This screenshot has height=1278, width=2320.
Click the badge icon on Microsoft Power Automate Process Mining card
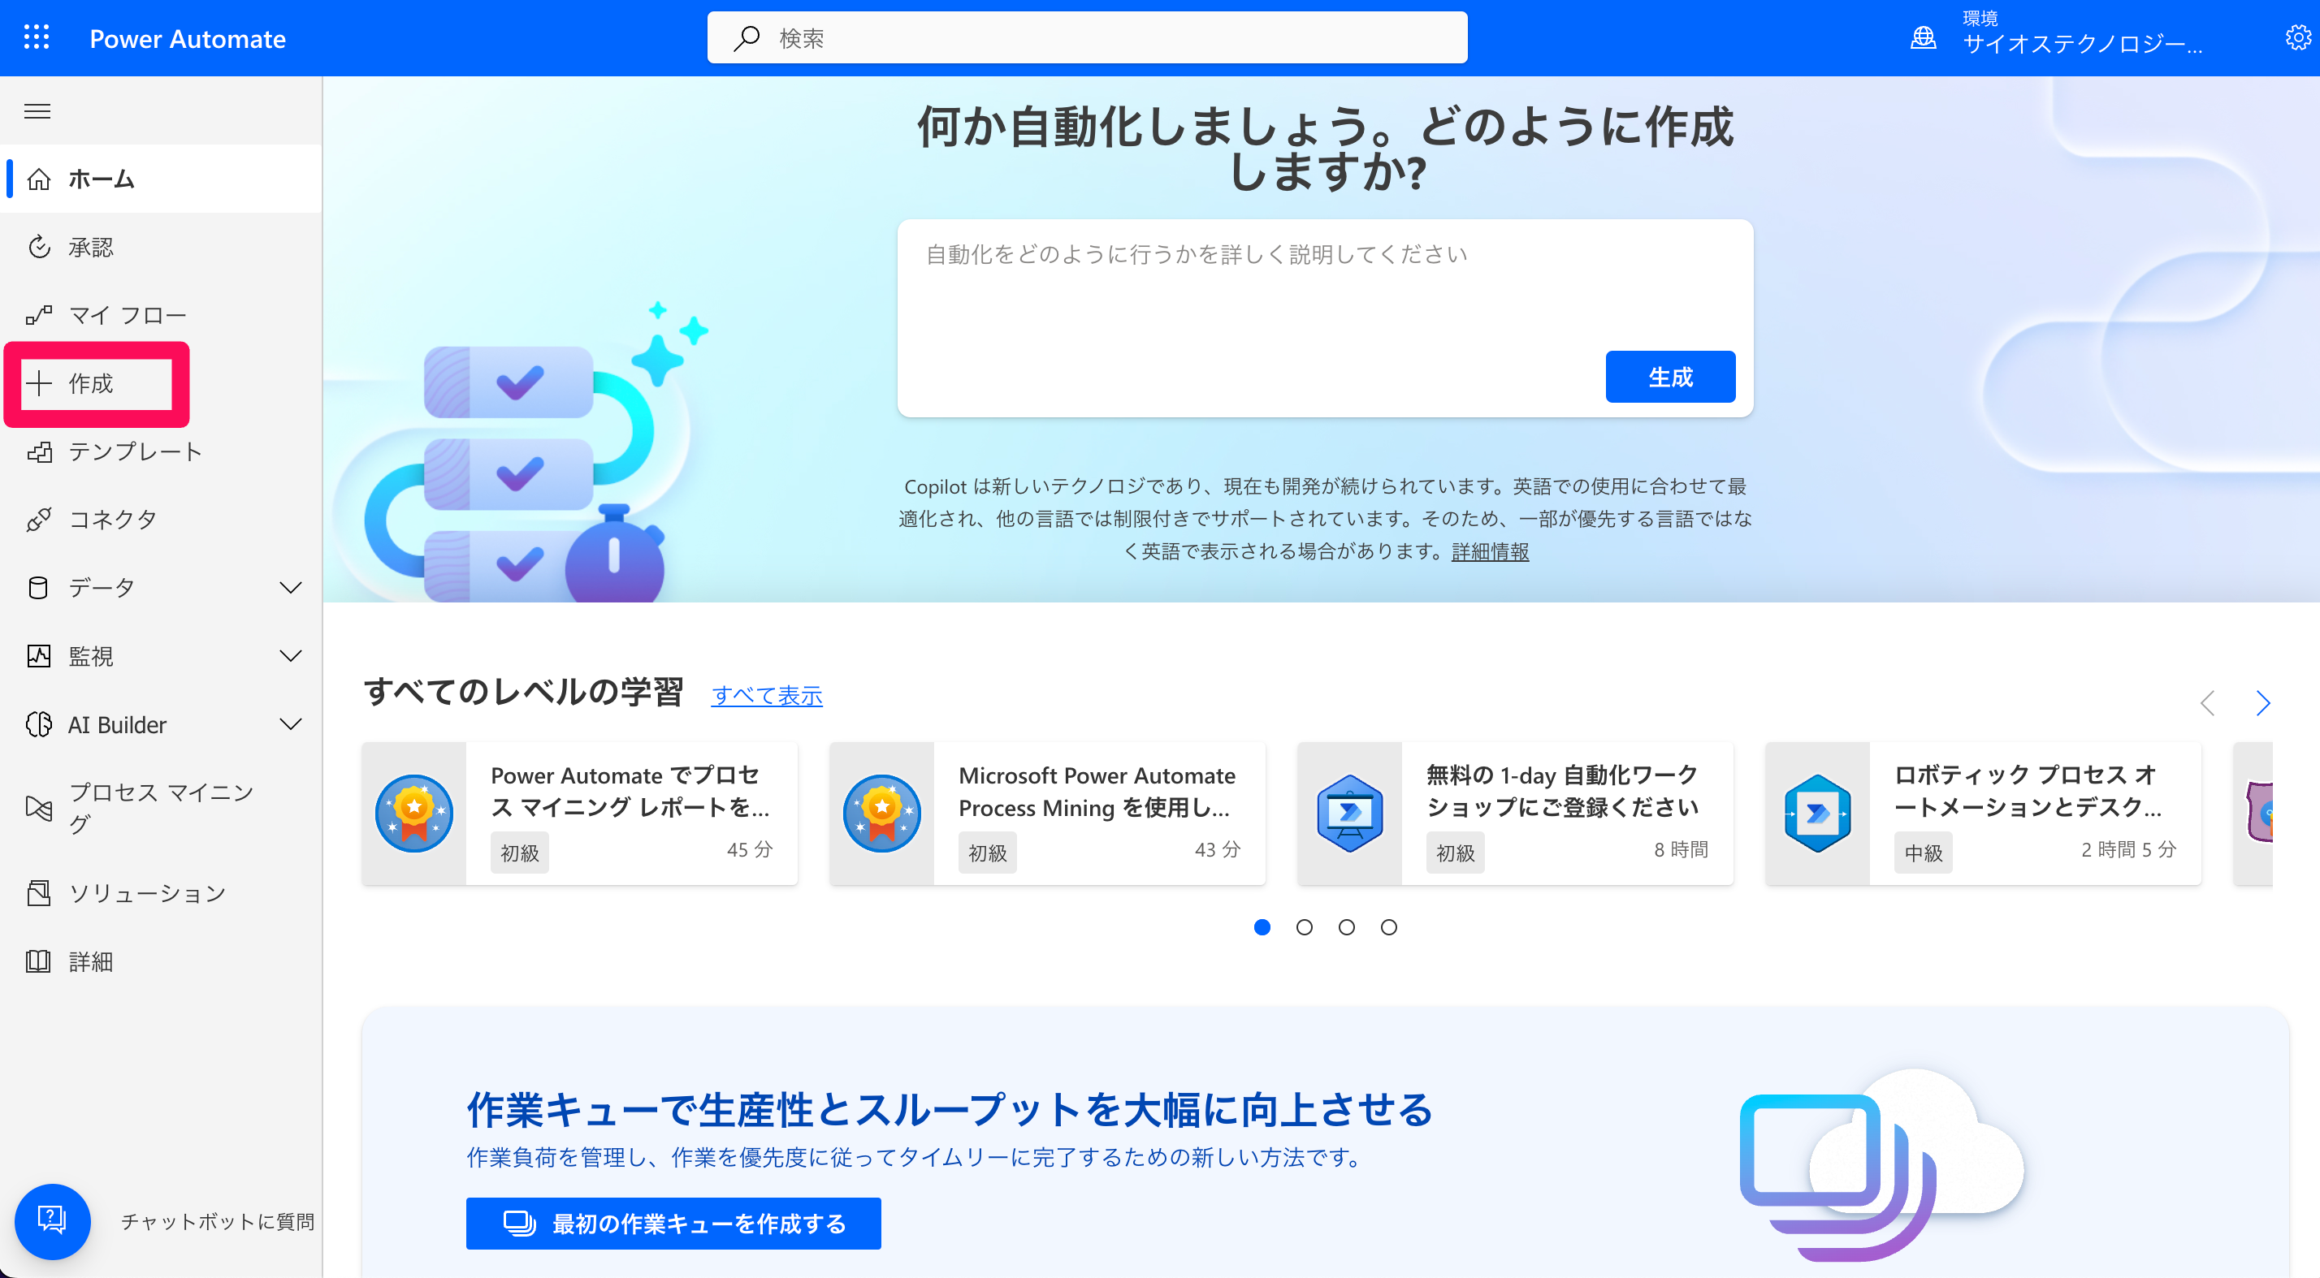881,813
